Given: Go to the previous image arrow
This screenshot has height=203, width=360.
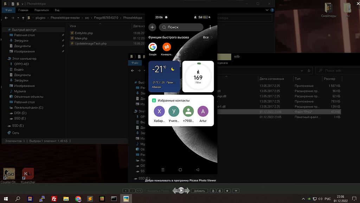Looking at the screenshot, I should click(175, 191).
